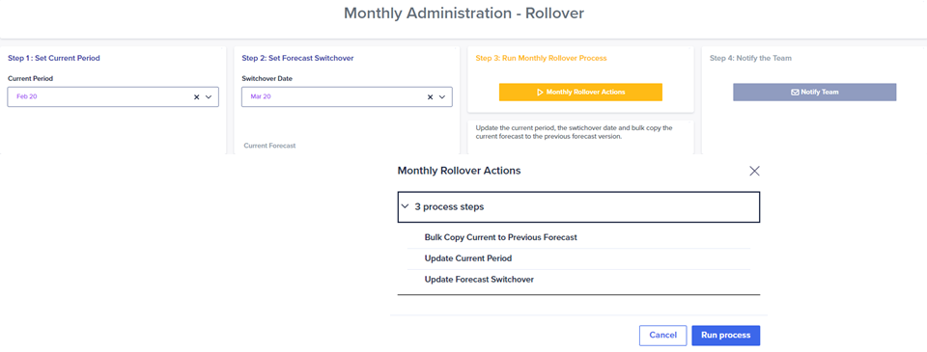This screenshot has height=352, width=927.
Task: Click the Cancel button
Action: (x=662, y=336)
